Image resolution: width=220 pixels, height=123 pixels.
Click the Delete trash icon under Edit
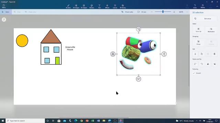pyautogui.click(x=214, y=54)
